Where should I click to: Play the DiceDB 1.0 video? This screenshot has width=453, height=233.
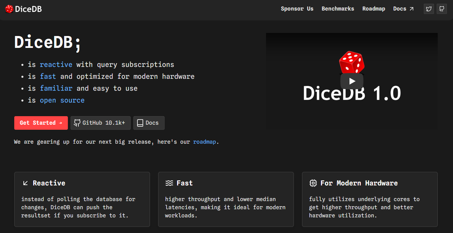(x=352, y=81)
